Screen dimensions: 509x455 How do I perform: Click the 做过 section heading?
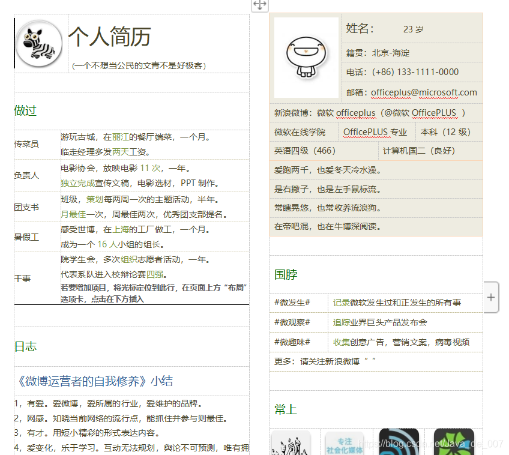pyautogui.click(x=25, y=110)
